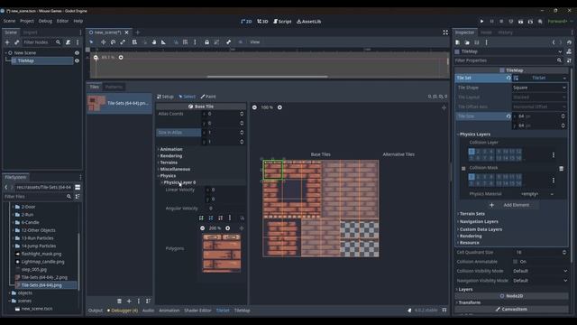Image resolution: width=577 pixels, height=325 pixels.
Task: Expand Terrain Sets in Inspector
Action: [x=472, y=214]
